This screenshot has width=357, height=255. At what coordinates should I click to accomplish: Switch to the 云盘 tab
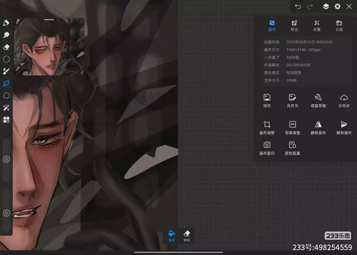[x=339, y=26]
